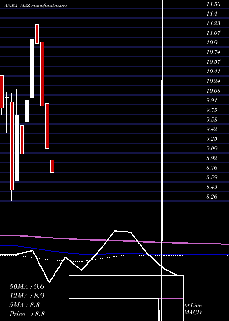Click the 9.09 price axis label
This screenshot has height=321, width=229.
(x=212, y=149)
